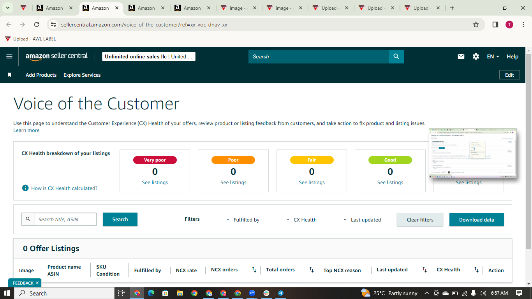Open Add Products in the navigation bar
The image size is (532, 299).
click(41, 75)
